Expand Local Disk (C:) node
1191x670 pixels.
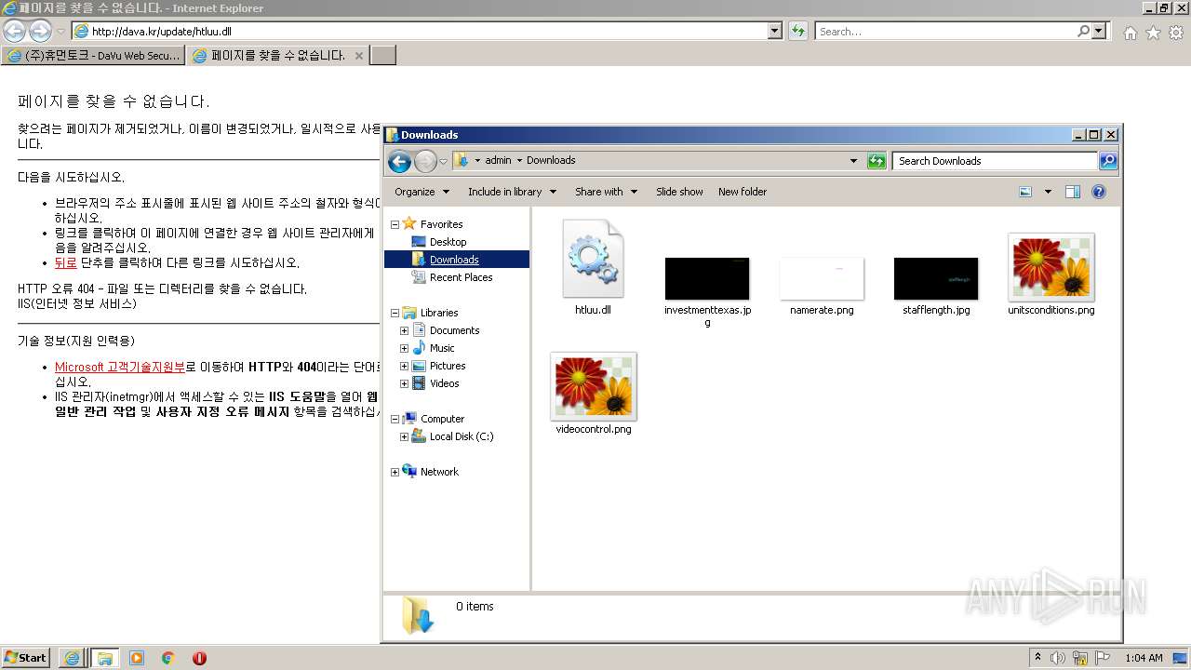point(404,436)
